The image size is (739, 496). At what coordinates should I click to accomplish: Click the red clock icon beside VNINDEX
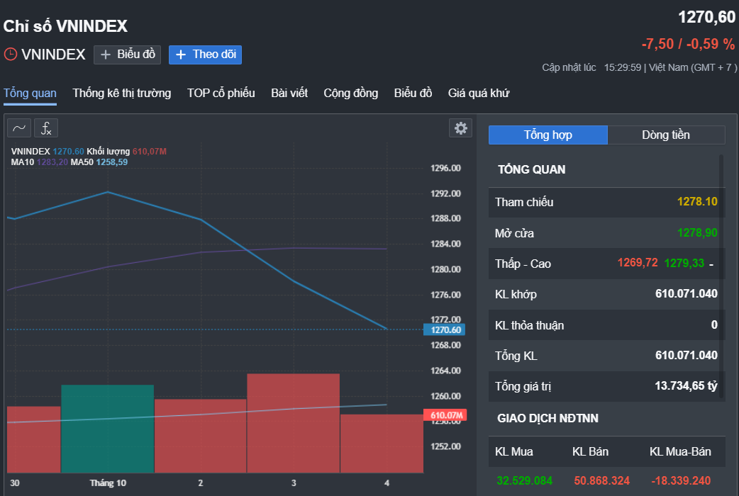[11, 54]
